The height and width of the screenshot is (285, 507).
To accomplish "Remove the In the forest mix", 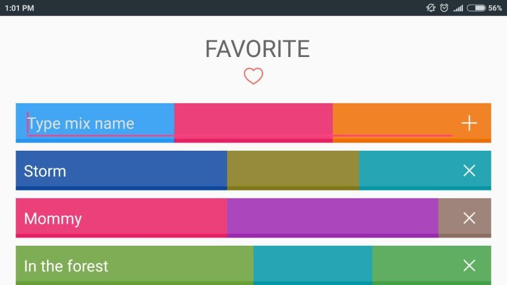I will pyautogui.click(x=469, y=265).
